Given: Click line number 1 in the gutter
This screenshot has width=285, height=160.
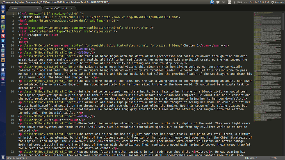Looking at the screenshot, I should pyautogui.click(x=13, y=14).
